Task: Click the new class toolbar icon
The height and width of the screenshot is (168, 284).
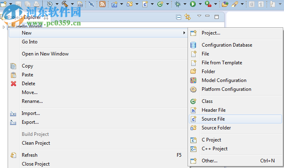Action: [x=160, y=4]
